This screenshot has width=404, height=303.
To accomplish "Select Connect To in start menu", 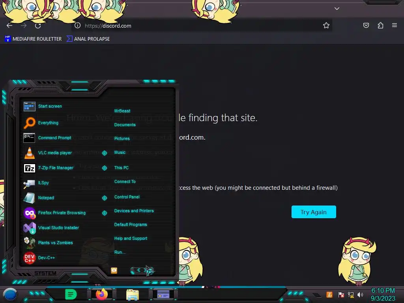I will (x=125, y=181).
